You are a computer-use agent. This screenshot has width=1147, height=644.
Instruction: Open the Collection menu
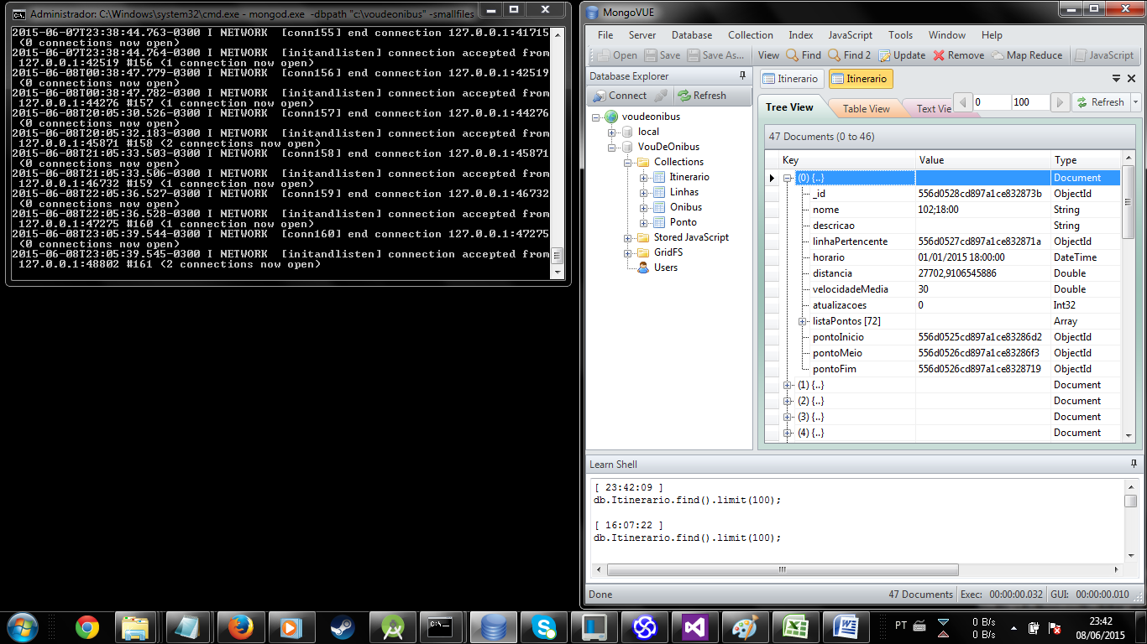[751, 35]
